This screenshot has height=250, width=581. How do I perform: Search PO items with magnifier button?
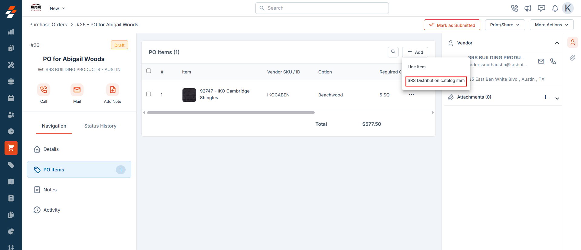pos(393,52)
